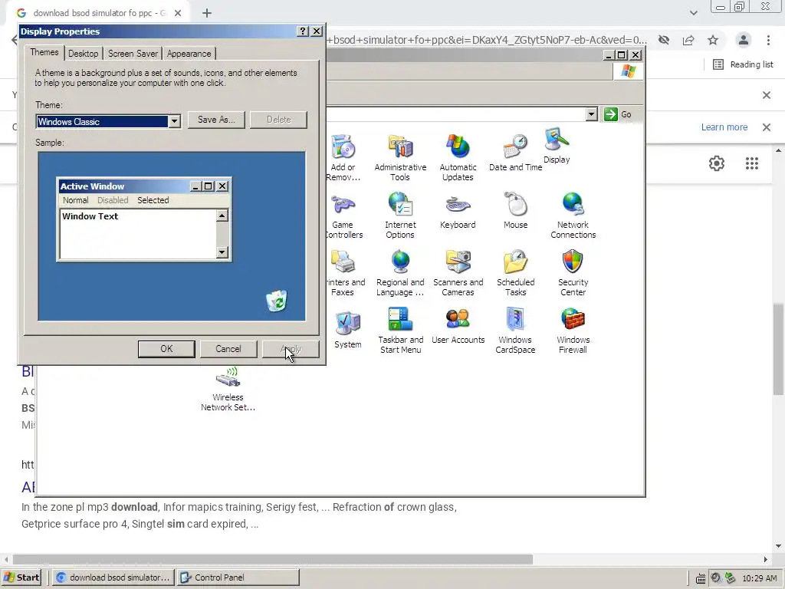Close the download bsod Chrome tab
Screen dimensions: 785x589
point(178,13)
